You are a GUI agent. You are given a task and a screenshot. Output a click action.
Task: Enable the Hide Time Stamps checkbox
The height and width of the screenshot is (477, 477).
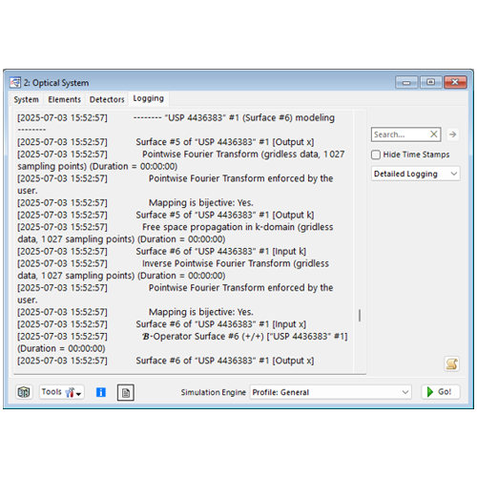[x=376, y=155]
